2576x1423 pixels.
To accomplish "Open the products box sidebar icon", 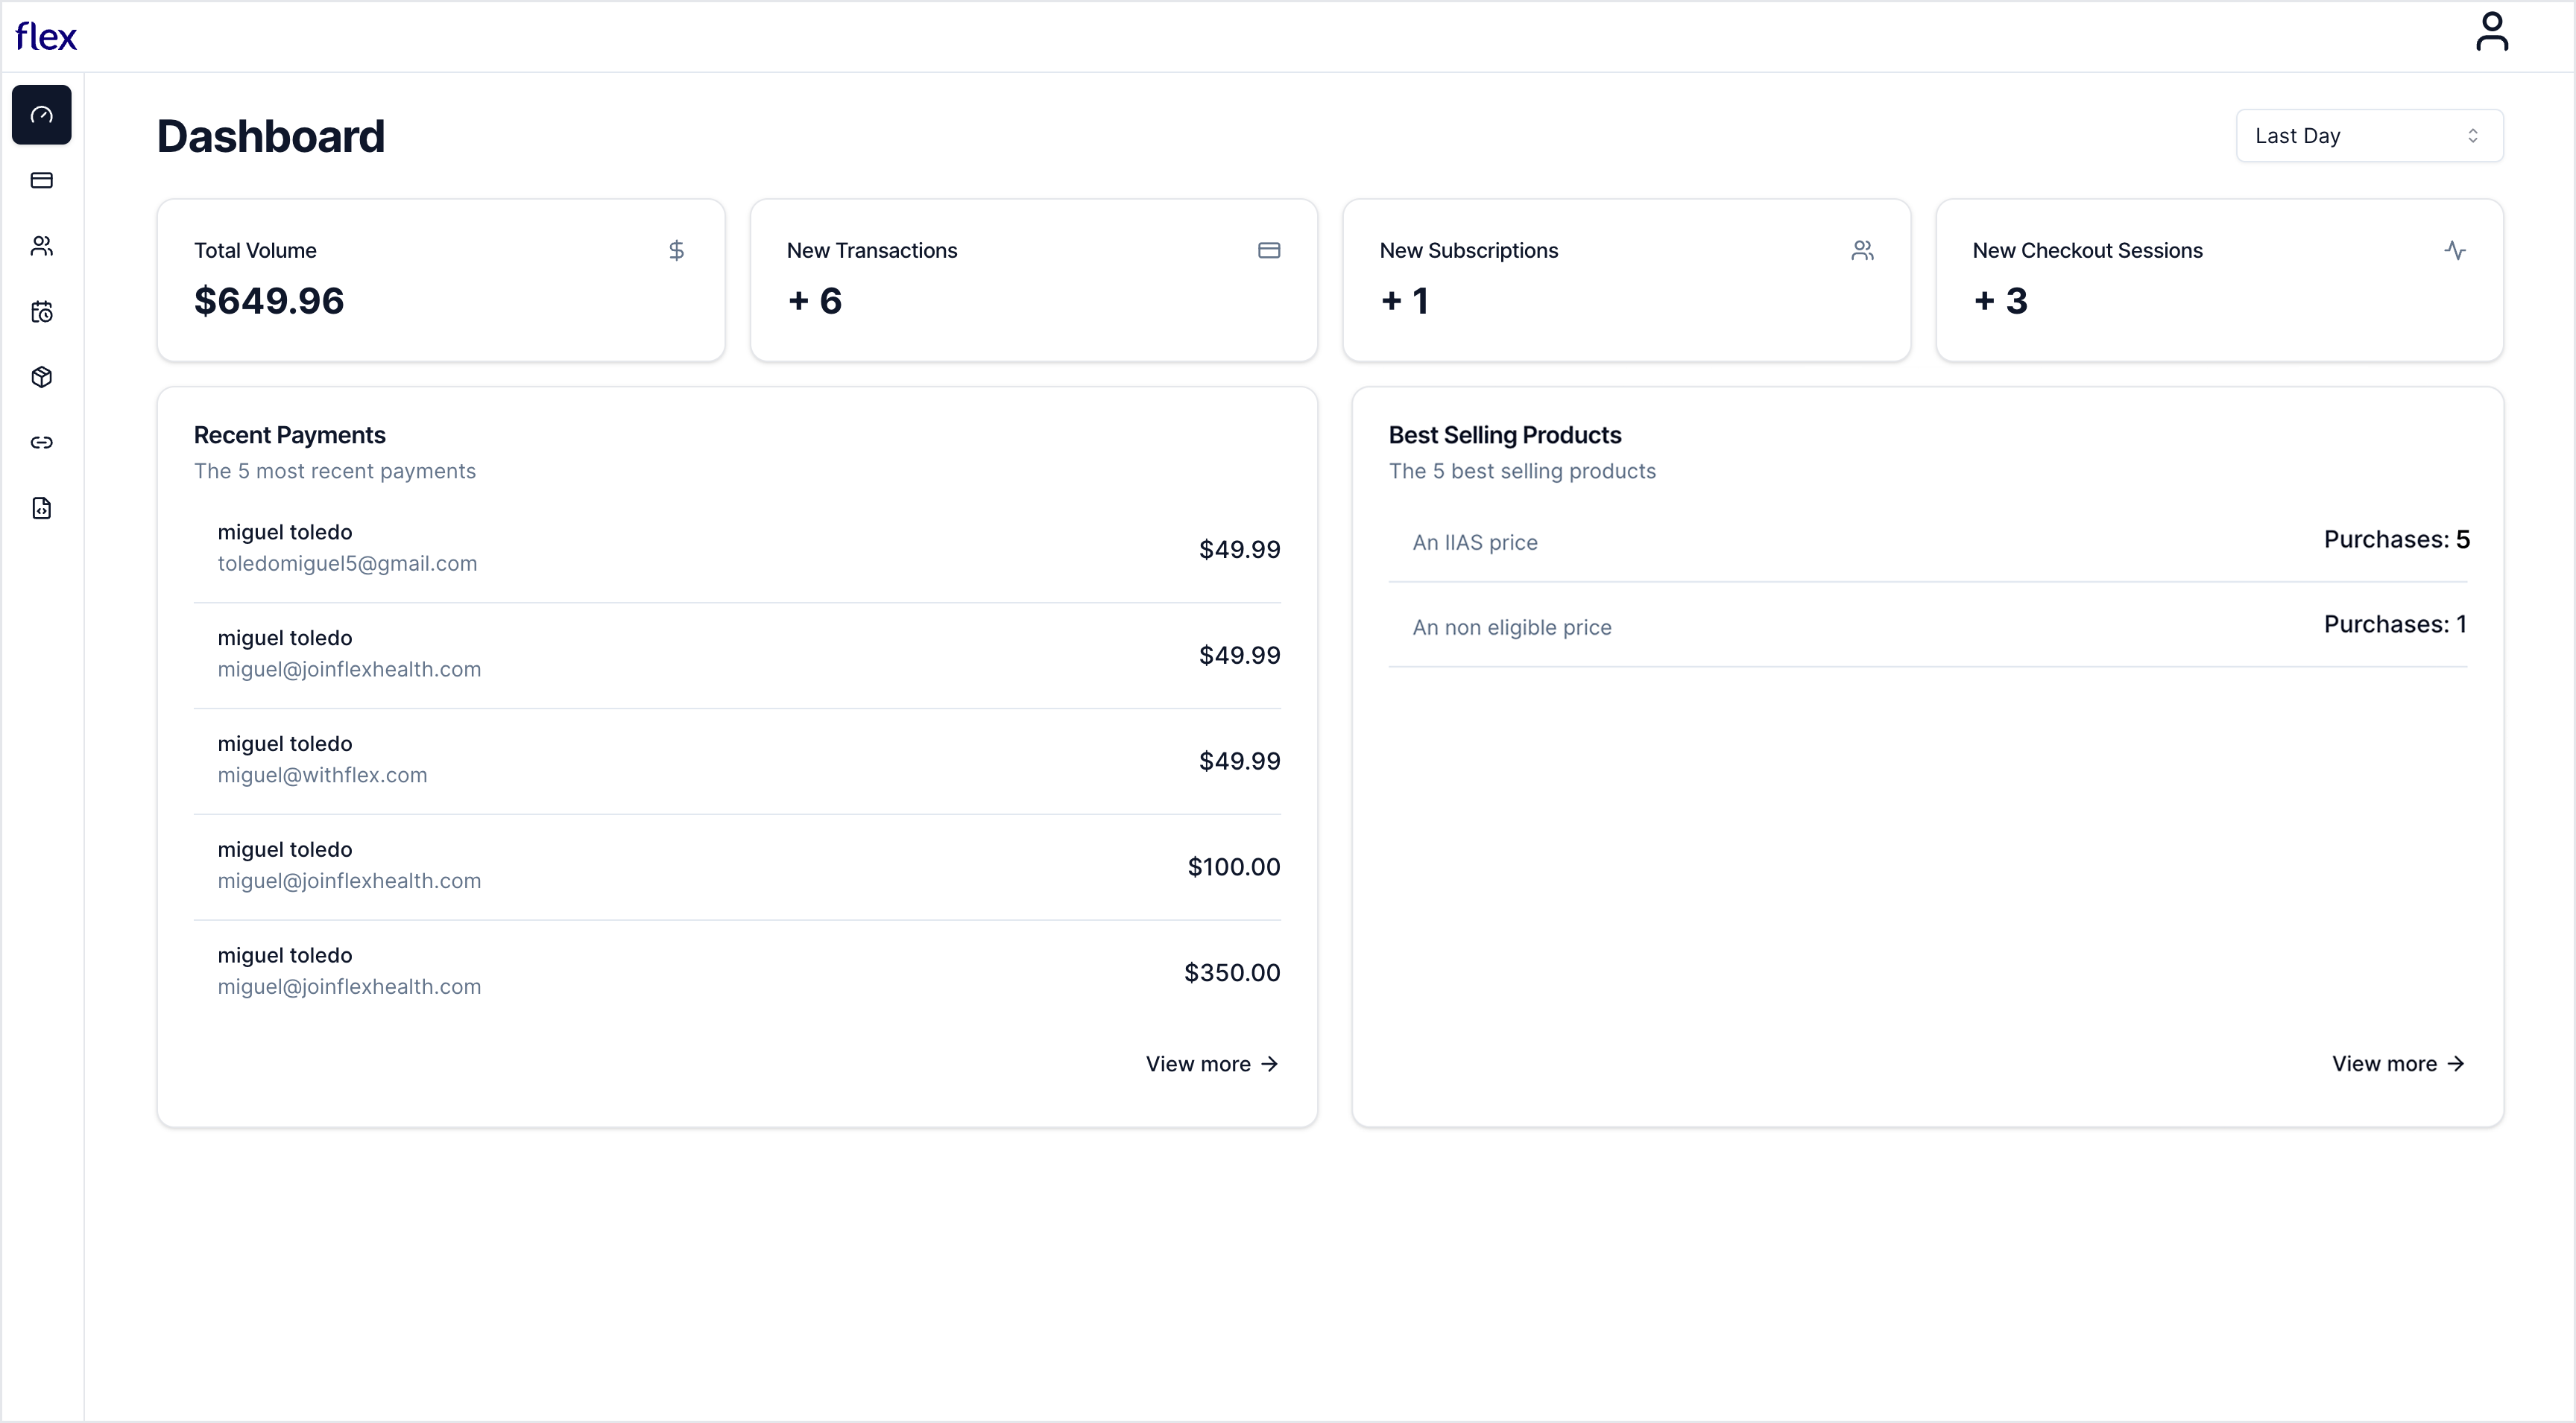I will (41, 377).
